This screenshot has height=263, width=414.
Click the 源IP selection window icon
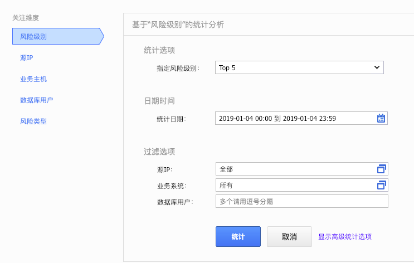pyautogui.click(x=382, y=169)
